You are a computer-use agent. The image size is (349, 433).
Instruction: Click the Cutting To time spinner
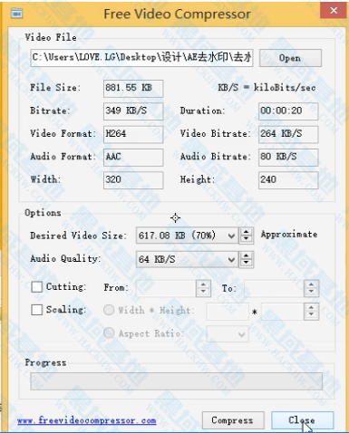pyautogui.click(x=311, y=288)
